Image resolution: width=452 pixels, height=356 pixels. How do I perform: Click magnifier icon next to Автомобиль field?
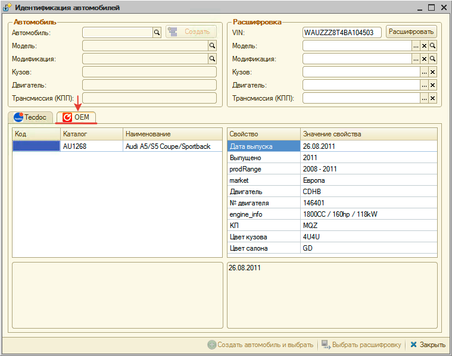point(157,33)
